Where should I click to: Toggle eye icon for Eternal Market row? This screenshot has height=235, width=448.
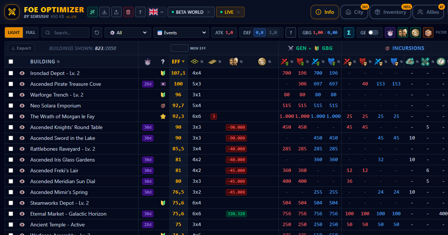coord(22,214)
